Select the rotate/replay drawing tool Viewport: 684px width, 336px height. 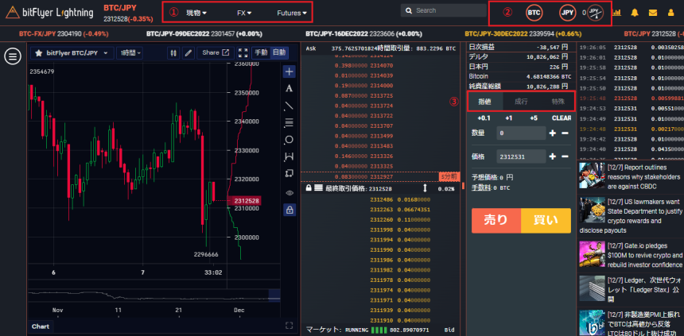click(x=289, y=173)
